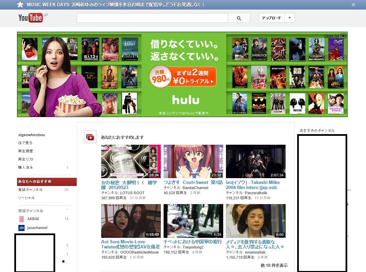Click the jaxachannel subscription link
366x272 pixels.
tap(37, 228)
